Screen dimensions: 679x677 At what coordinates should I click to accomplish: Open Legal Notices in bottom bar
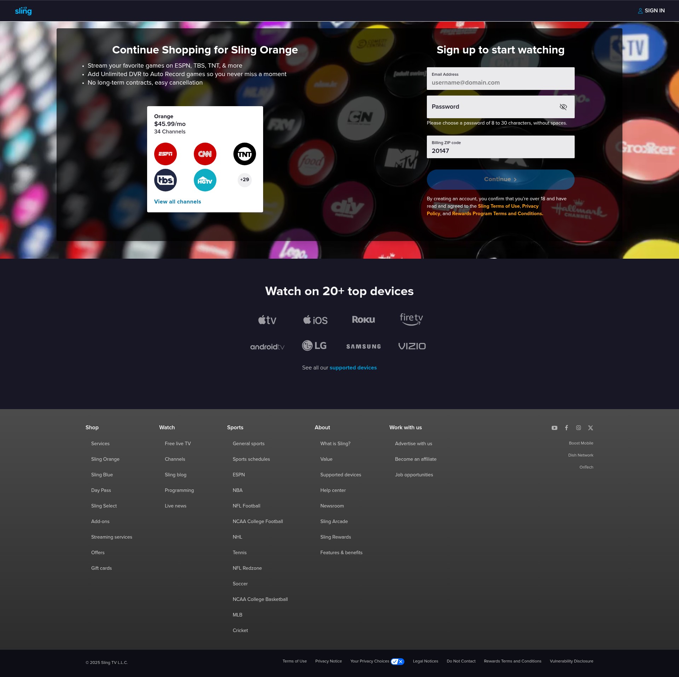(x=426, y=661)
